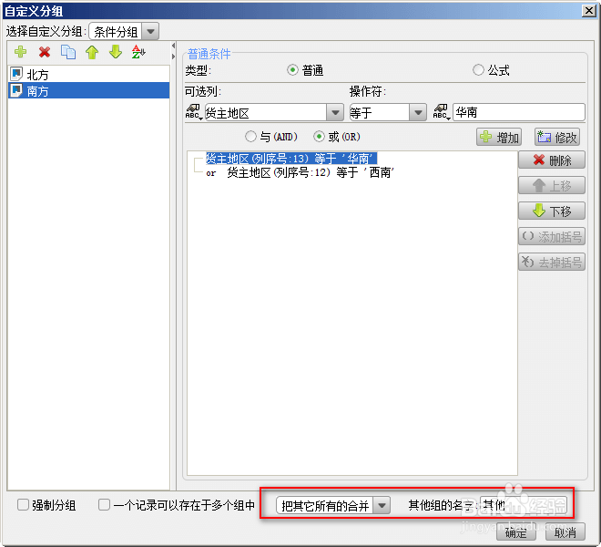This screenshot has height=547, width=601.
Task: Click the 上移 move up button
Action: 552,186
